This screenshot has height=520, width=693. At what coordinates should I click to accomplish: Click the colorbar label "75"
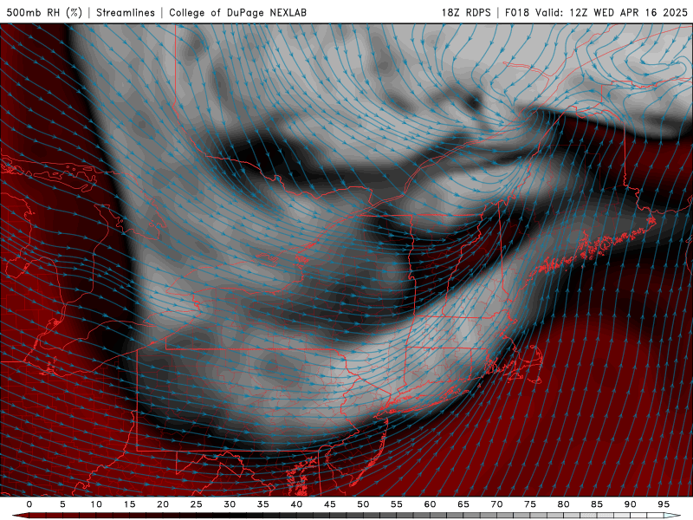530,504
